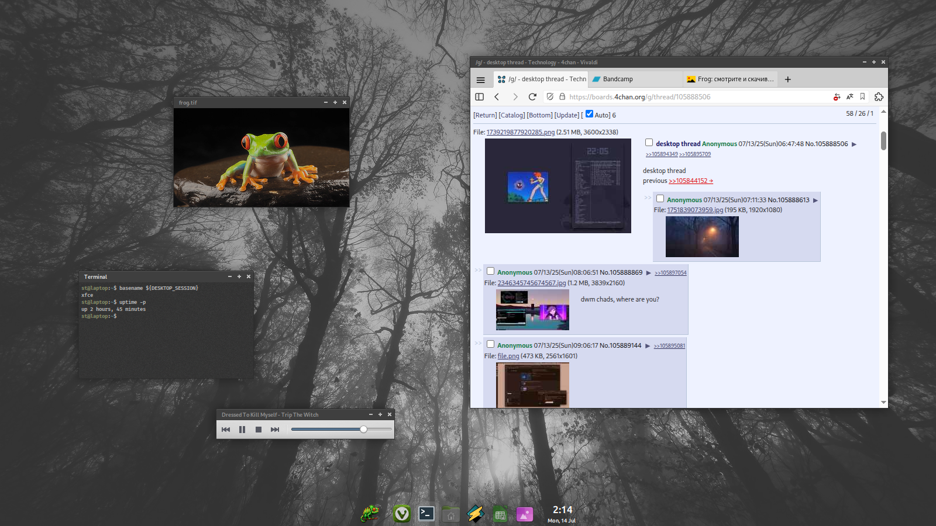Skip to next track in music player
The height and width of the screenshot is (526, 936).
tap(275, 430)
